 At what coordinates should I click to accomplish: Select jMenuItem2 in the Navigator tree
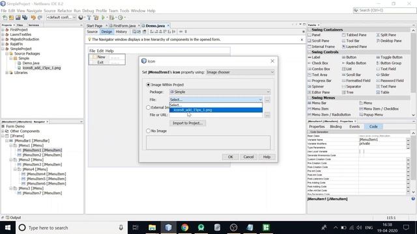click(42, 155)
